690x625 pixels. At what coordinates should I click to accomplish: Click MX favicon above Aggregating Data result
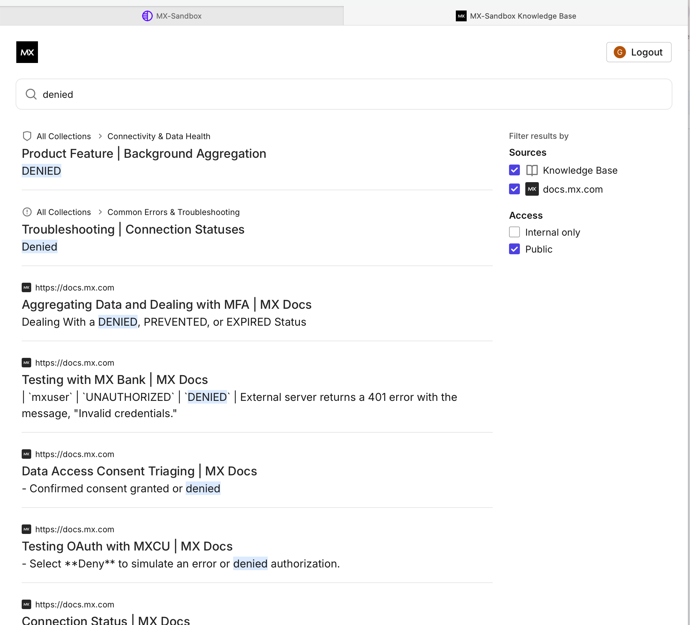coord(26,287)
